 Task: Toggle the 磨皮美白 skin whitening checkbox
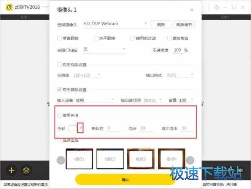pos(169,38)
